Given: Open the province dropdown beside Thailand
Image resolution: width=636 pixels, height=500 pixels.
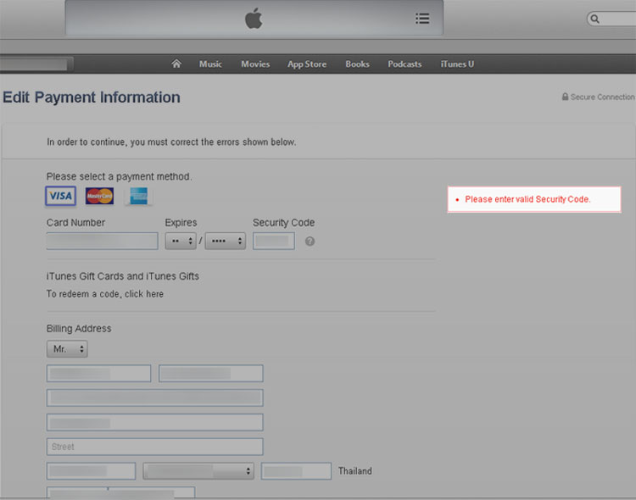Looking at the screenshot, I should point(198,471).
